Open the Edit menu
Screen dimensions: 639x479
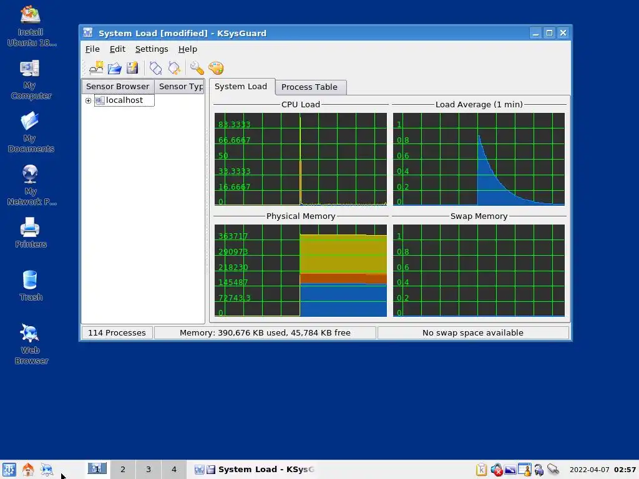pos(117,49)
